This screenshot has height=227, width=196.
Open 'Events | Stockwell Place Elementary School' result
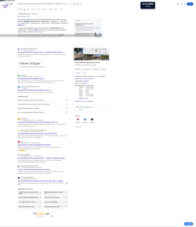pyautogui.click(x=34, y=170)
